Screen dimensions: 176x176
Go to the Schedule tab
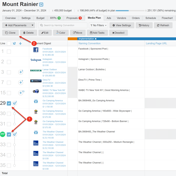click(151, 18)
